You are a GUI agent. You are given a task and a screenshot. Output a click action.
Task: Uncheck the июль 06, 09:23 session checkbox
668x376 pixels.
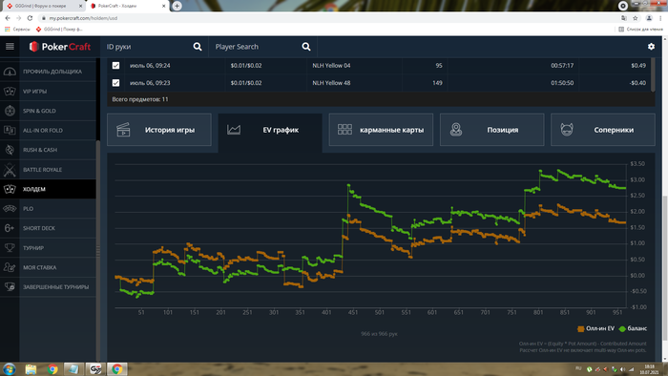pyautogui.click(x=115, y=83)
